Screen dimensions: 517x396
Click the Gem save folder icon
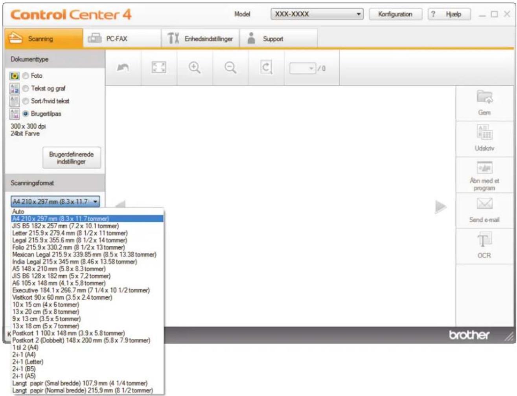click(484, 97)
